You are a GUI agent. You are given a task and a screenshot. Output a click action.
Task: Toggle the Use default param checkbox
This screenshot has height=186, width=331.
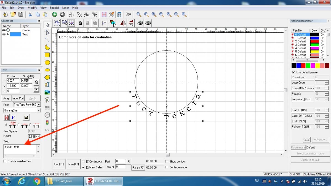click(x=293, y=72)
